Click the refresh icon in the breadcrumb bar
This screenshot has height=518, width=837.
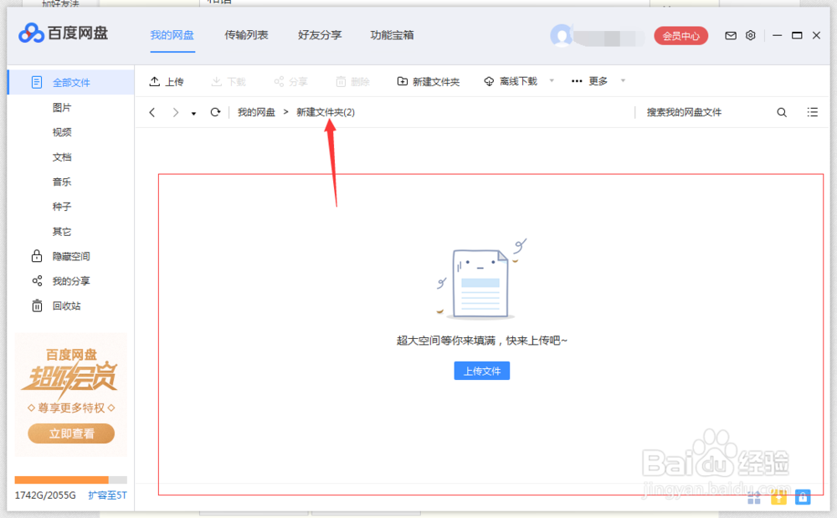click(215, 111)
